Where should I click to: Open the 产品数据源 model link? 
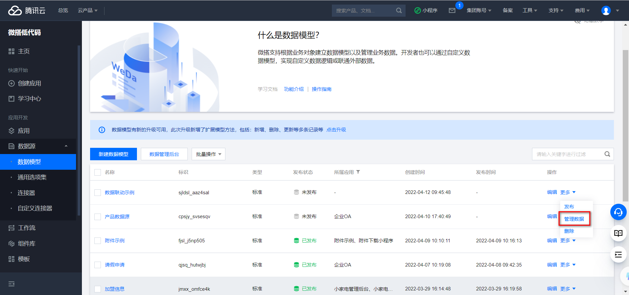click(117, 217)
